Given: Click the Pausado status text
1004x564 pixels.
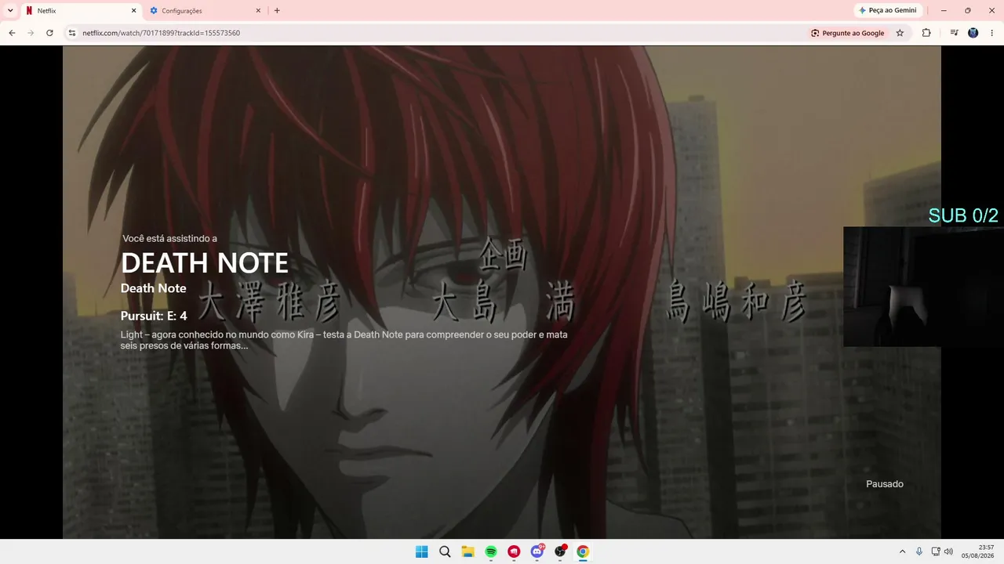Looking at the screenshot, I should [x=885, y=484].
